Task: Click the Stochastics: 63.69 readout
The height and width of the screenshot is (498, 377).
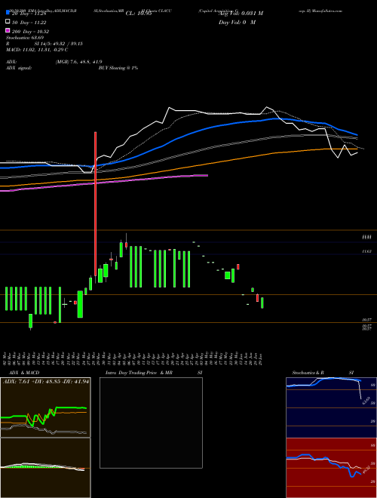Action: click(25, 38)
